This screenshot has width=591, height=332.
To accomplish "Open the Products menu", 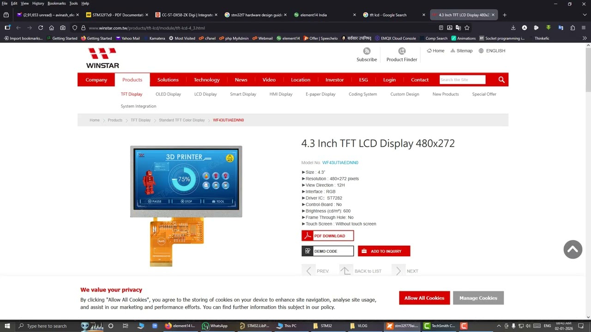I will point(132,80).
